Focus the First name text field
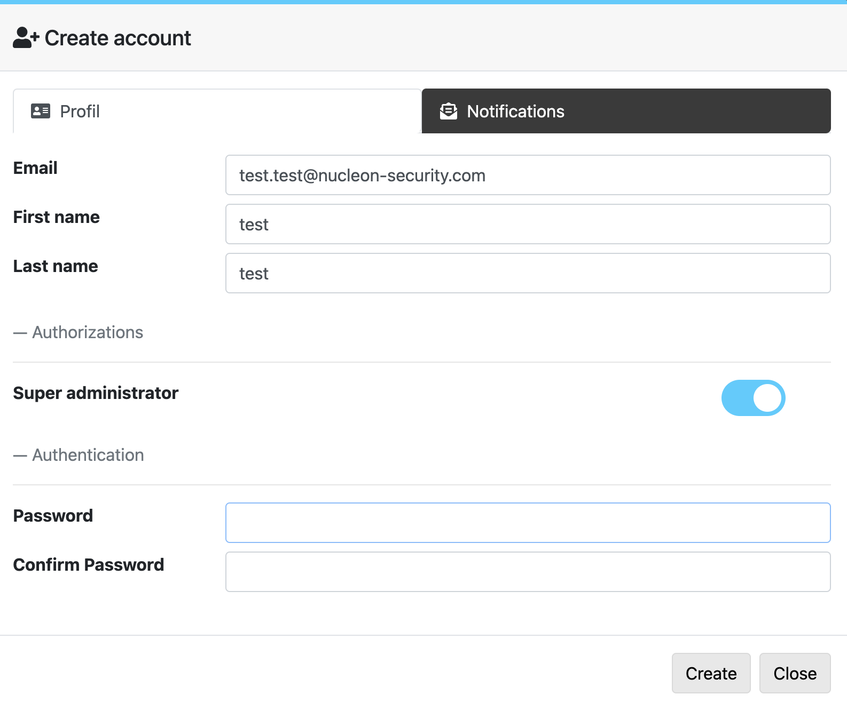This screenshot has width=847, height=703. point(528,224)
